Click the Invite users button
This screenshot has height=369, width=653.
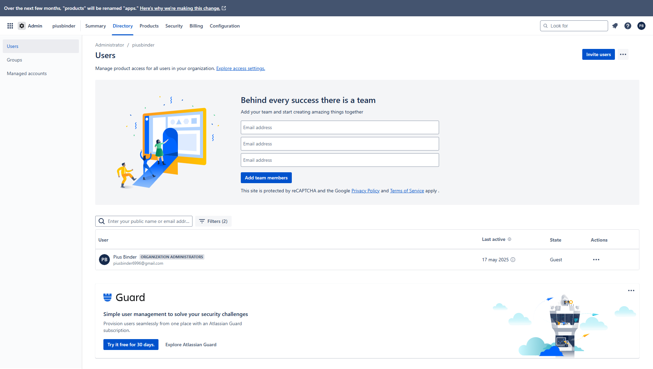[x=599, y=54]
